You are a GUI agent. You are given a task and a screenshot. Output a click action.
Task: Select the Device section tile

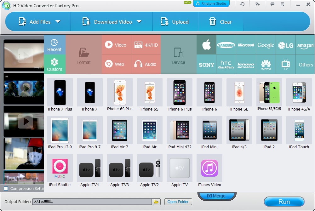coord(178,54)
